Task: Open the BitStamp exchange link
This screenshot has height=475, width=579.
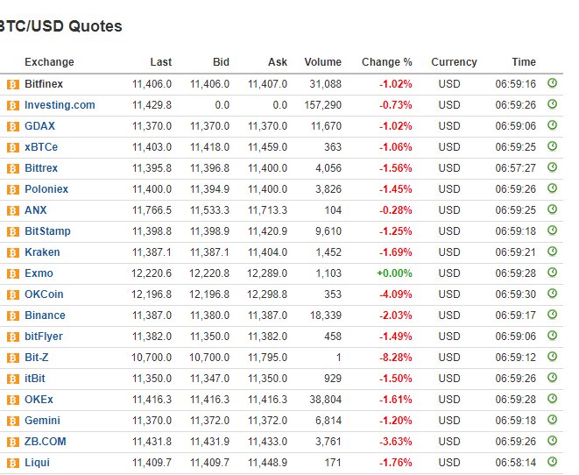Action: click(x=47, y=231)
